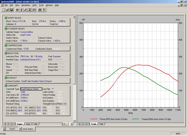Click the fourth toolbar icon after Save
The width and height of the screenshot is (187, 136).
tap(30, 10)
